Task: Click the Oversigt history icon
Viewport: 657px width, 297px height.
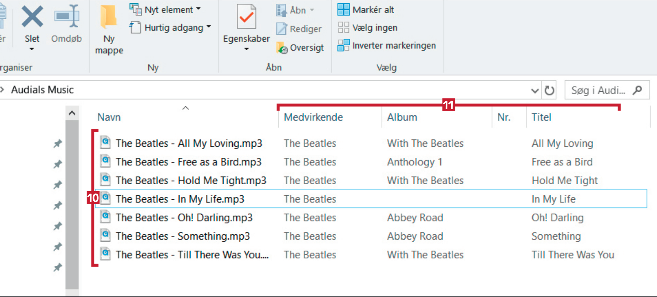Action: tap(282, 48)
